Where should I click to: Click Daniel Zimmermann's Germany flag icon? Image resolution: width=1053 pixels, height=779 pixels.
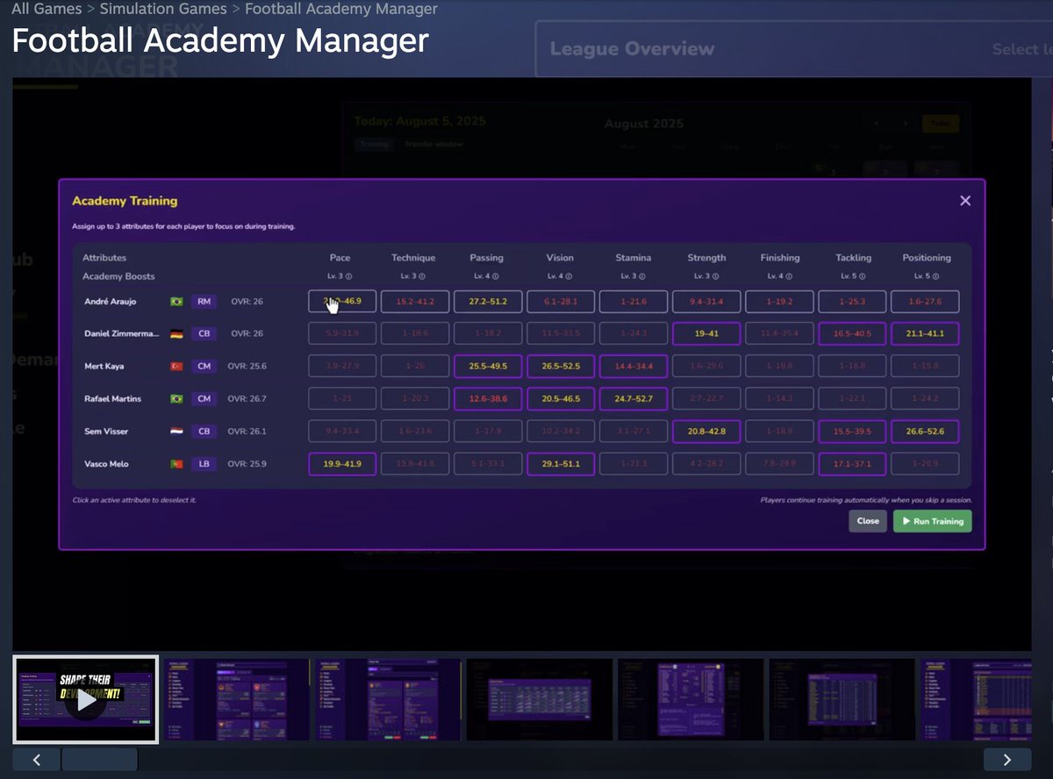tap(176, 334)
